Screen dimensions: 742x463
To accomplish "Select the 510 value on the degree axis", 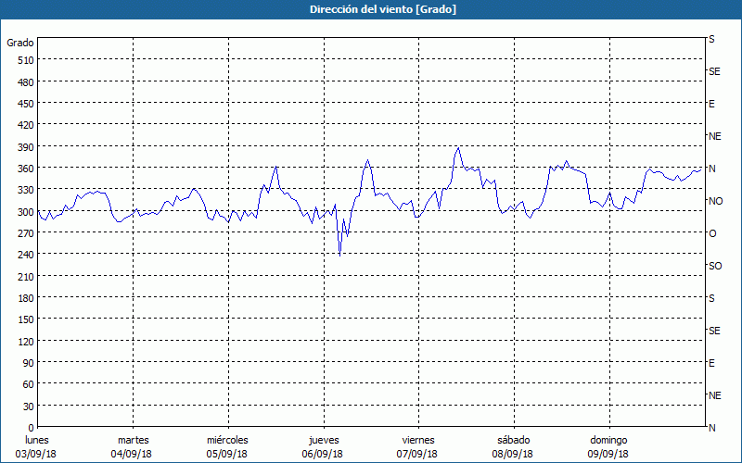I will [26, 60].
